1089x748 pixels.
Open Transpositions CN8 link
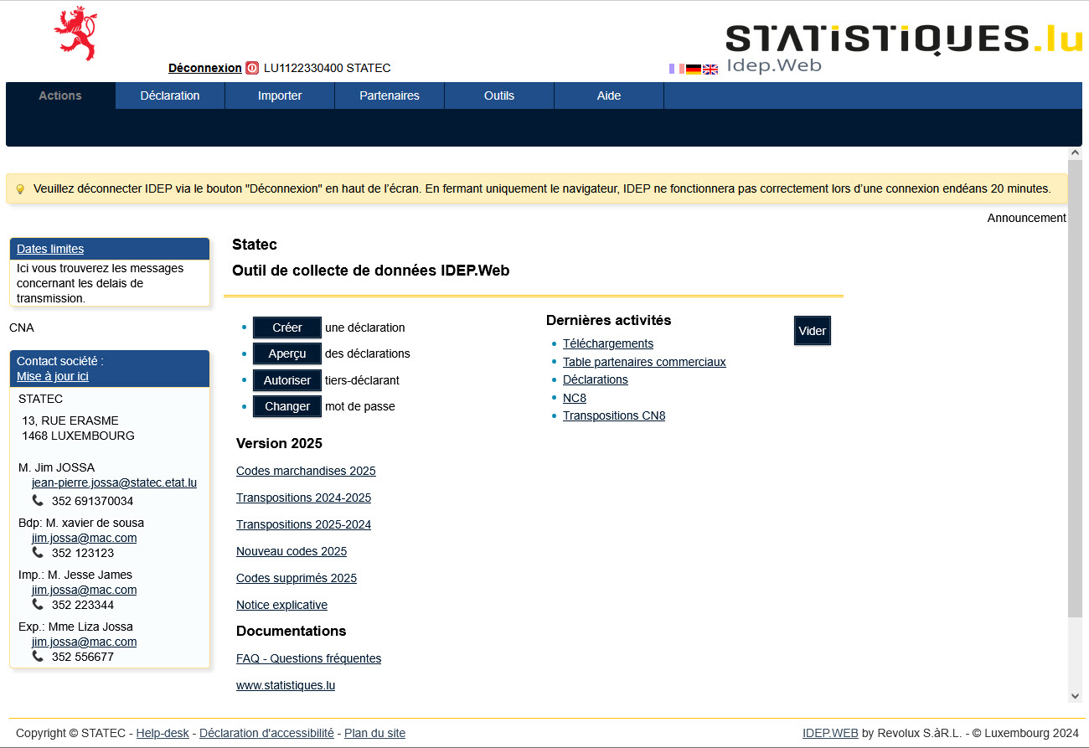pos(614,415)
